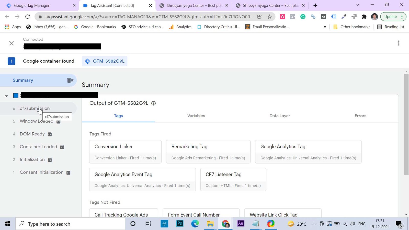Select the Window Loaded event
Screen dimensions: 409x230
click(37, 121)
